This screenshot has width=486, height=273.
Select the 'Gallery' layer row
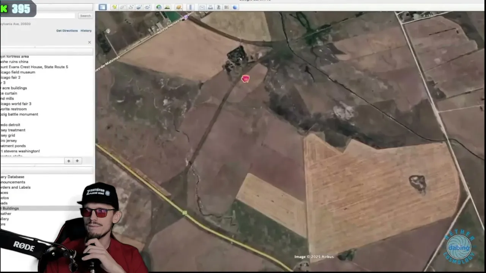pos(5,219)
